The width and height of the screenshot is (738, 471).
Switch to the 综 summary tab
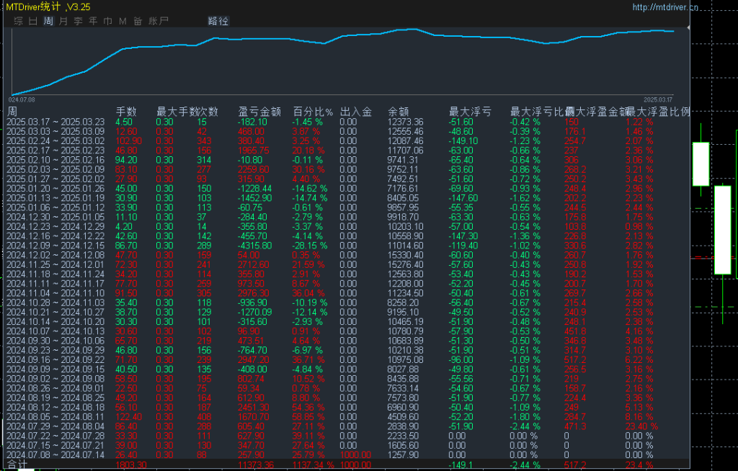19,21
